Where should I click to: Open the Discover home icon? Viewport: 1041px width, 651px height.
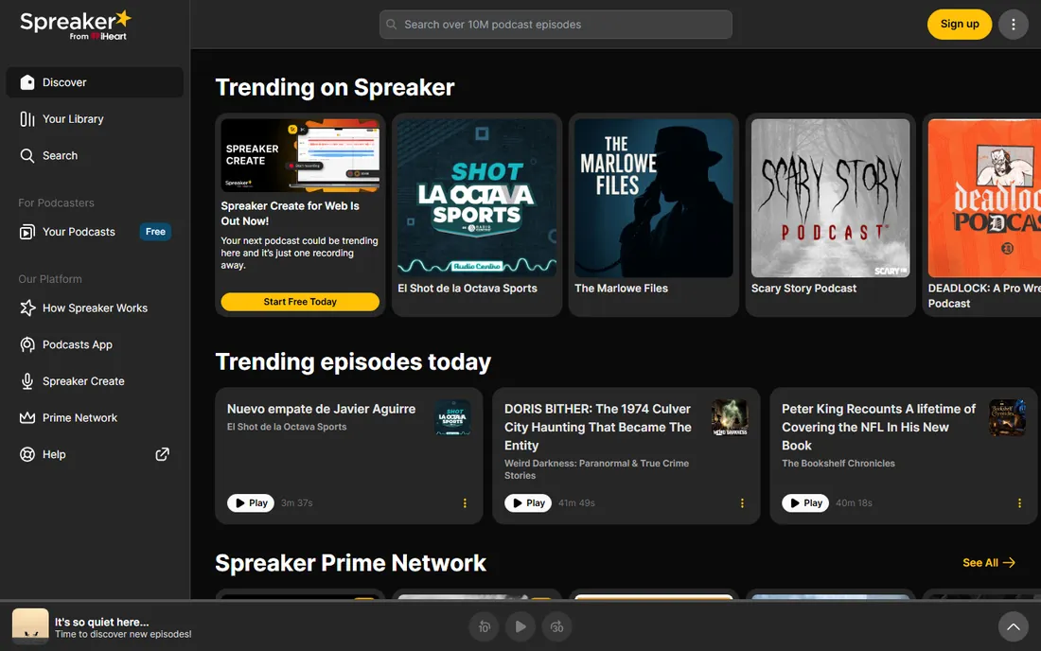pos(27,82)
